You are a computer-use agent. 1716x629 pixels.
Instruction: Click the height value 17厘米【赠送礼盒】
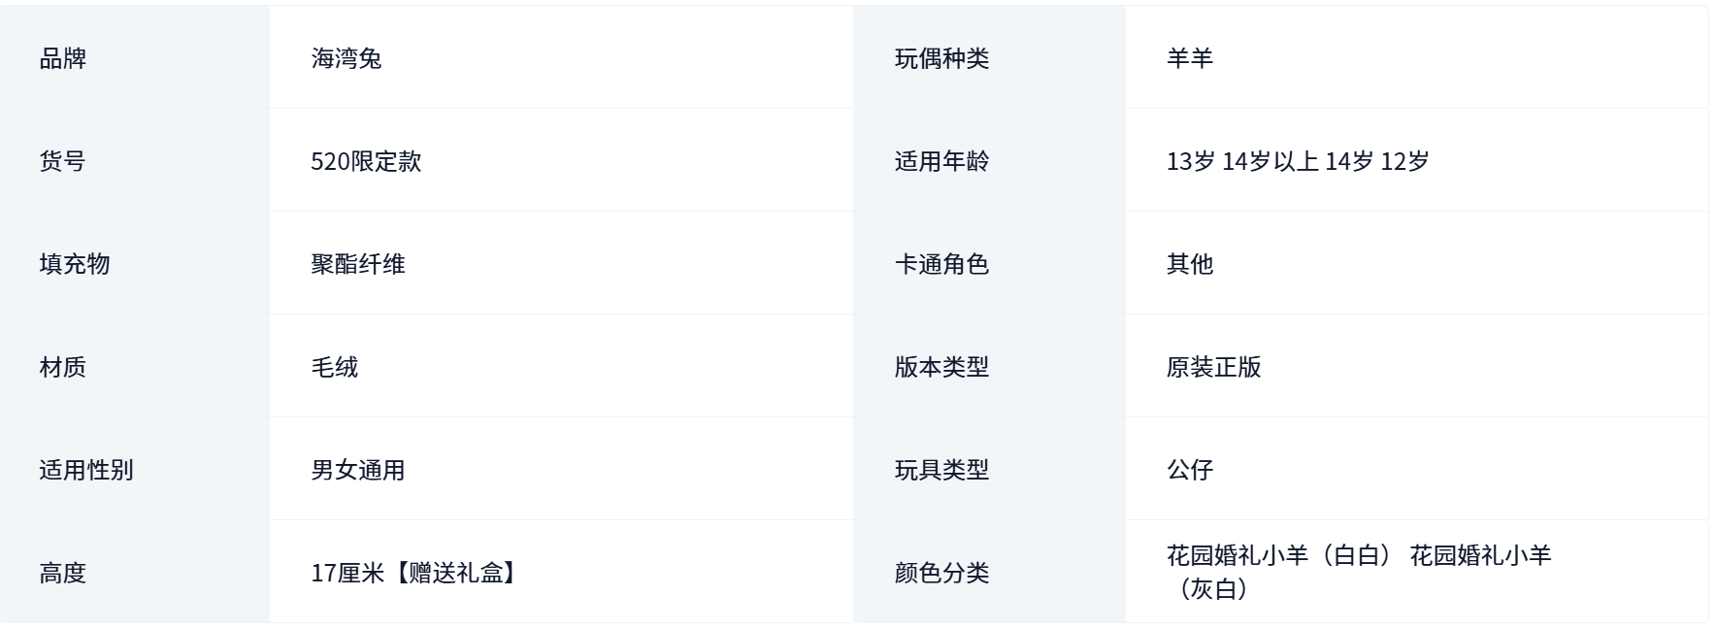(416, 573)
